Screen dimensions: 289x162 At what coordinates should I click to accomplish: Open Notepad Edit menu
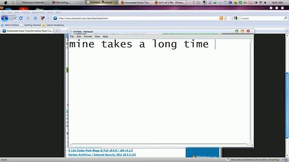pos(79,36)
